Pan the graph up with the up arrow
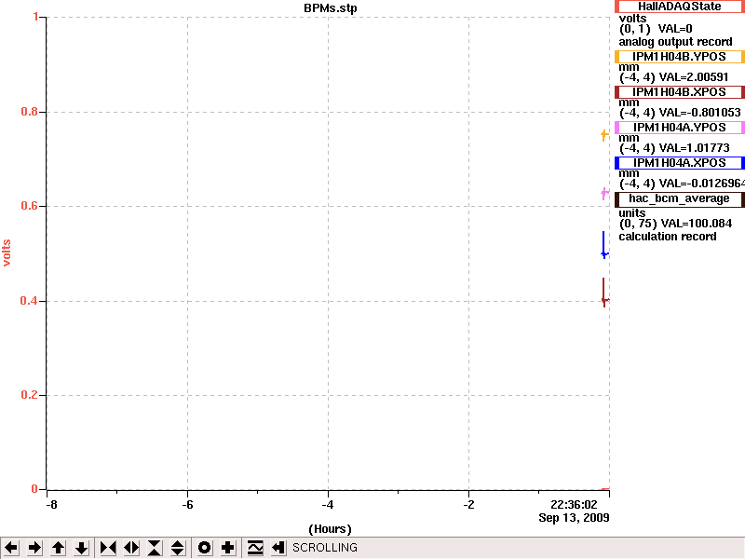 tap(58, 548)
